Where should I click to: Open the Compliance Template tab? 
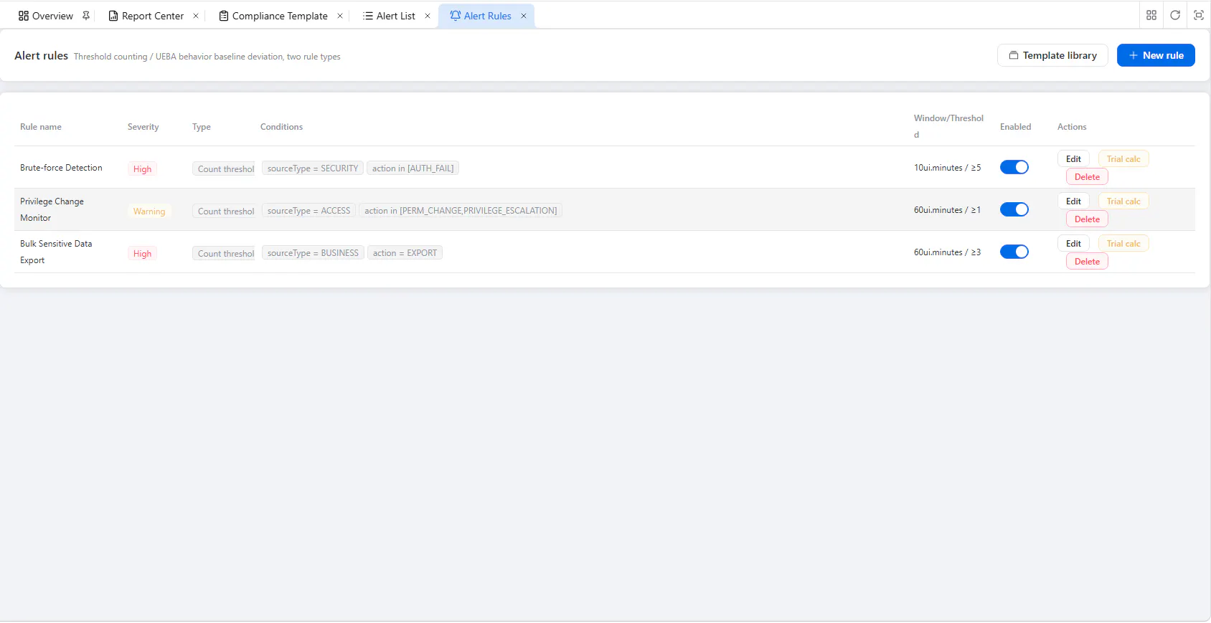click(x=273, y=16)
